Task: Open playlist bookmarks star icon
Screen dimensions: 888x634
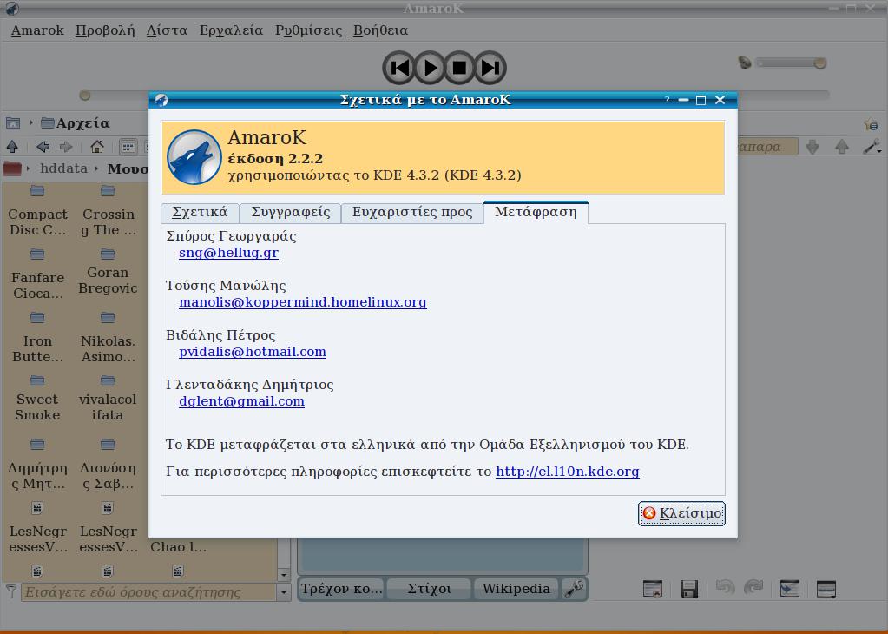Action: [x=871, y=124]
